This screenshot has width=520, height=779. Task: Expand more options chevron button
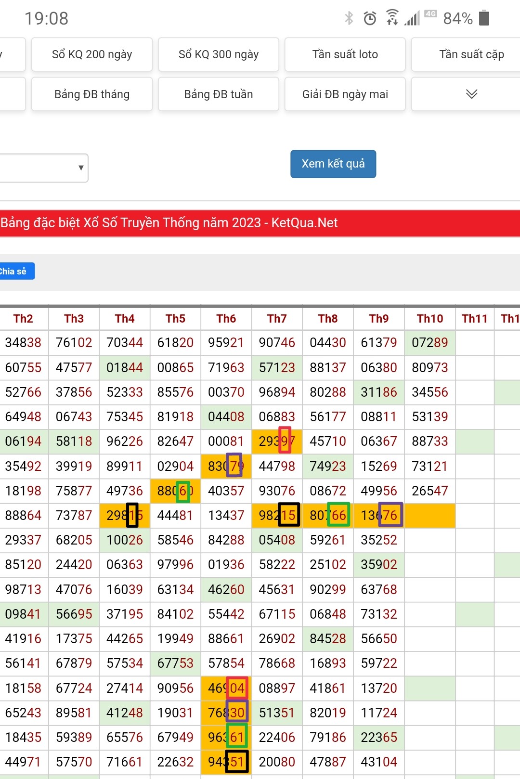pyautogui.click(x=466, y=94)
